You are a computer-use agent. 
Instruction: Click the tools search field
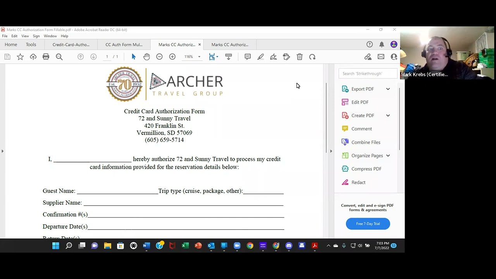click(368, 74)
